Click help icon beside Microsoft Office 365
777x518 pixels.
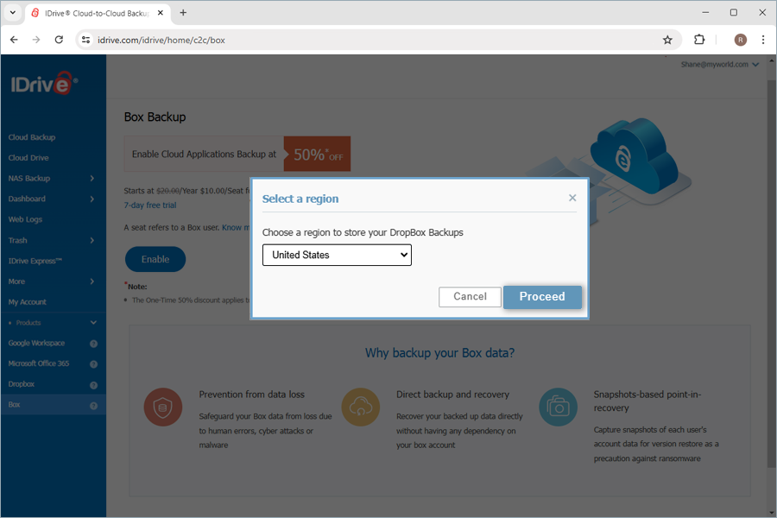(93, 364)
